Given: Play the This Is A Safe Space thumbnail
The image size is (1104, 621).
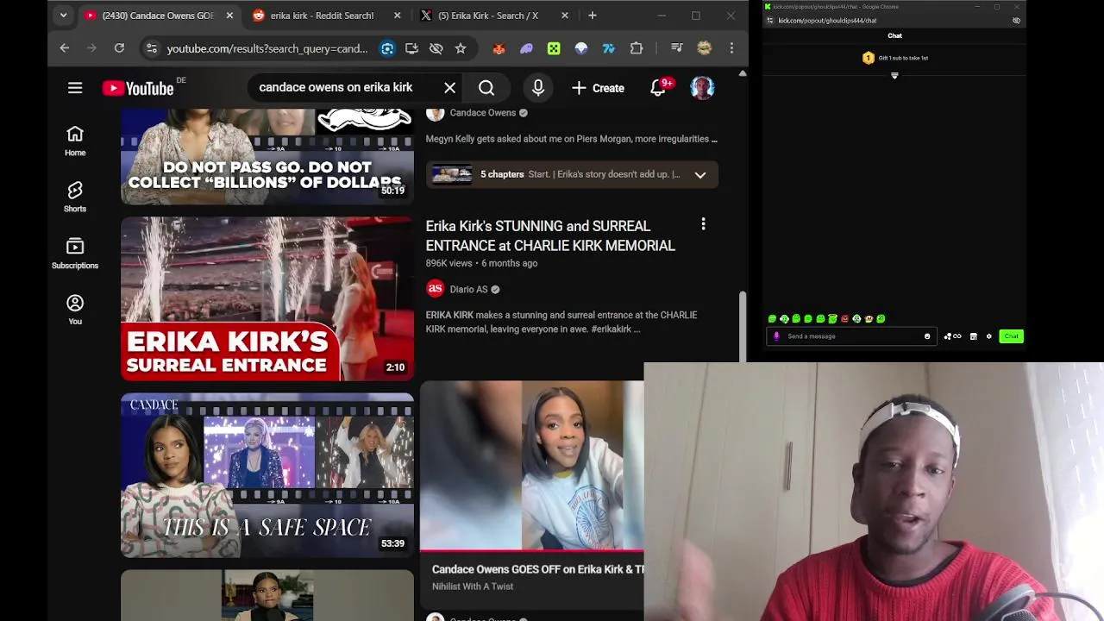Looking at the screenshot, I should click(267, 475).
